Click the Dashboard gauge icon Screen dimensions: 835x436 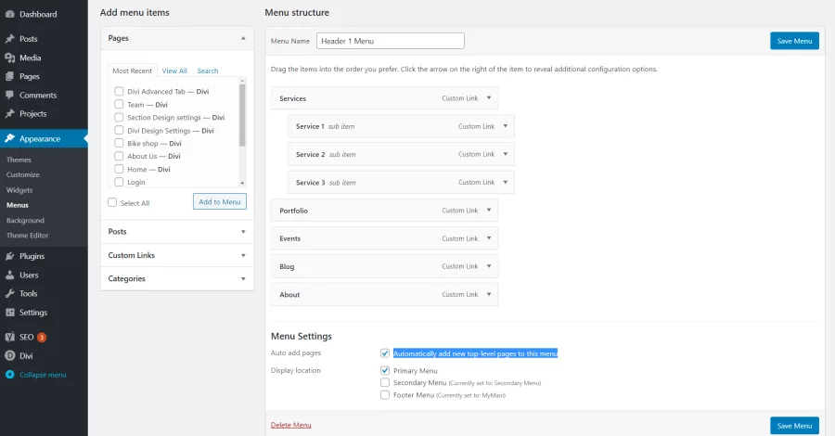pyautogui.click(x=9, y=14)
